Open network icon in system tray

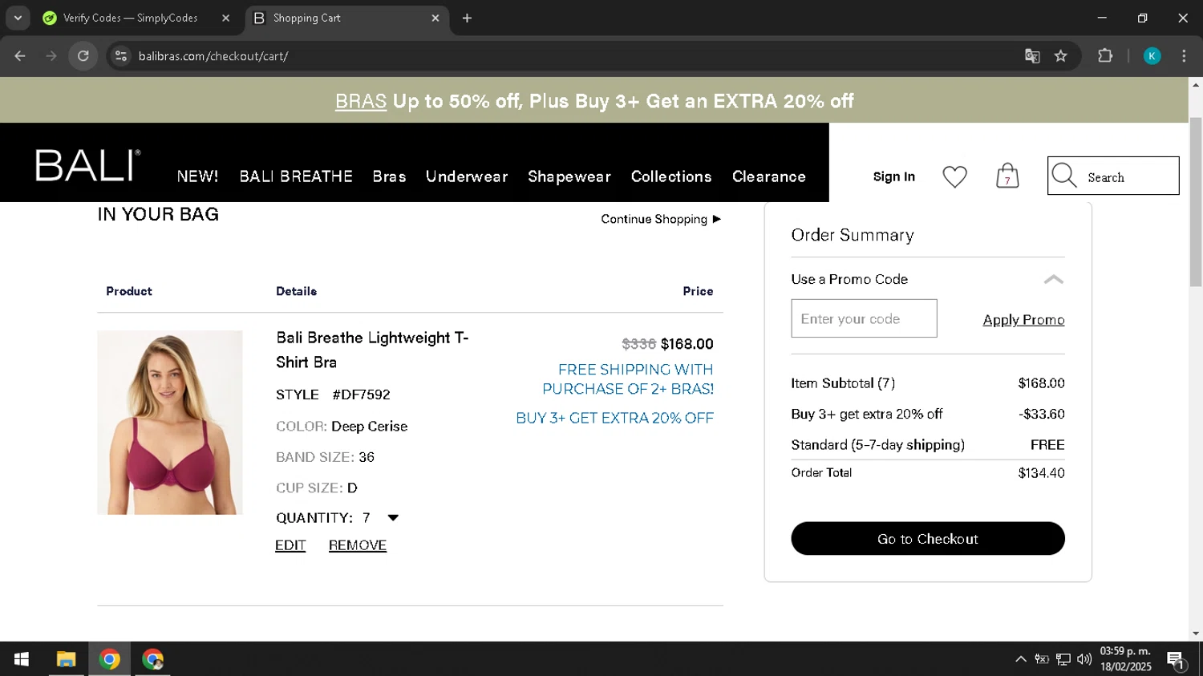pos(1063,659)
